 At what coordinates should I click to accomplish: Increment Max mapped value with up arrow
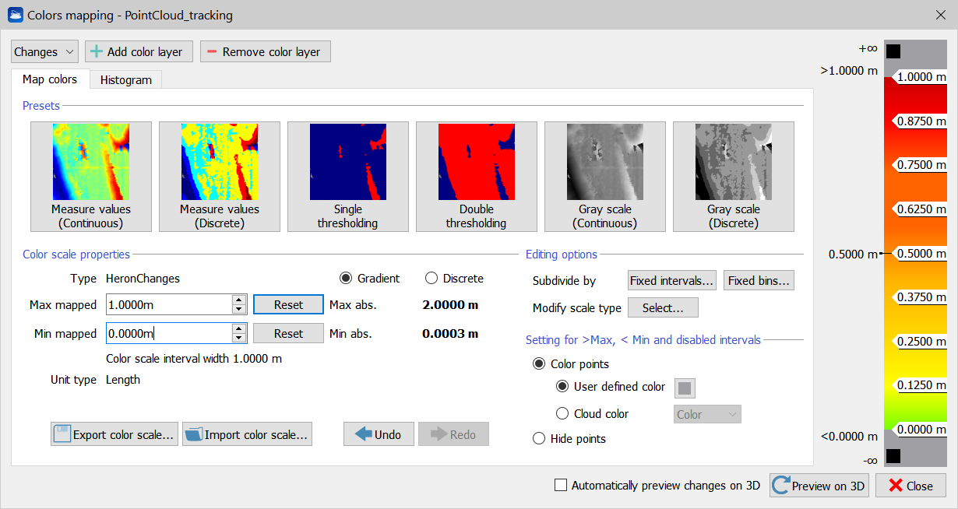point(239,300)
